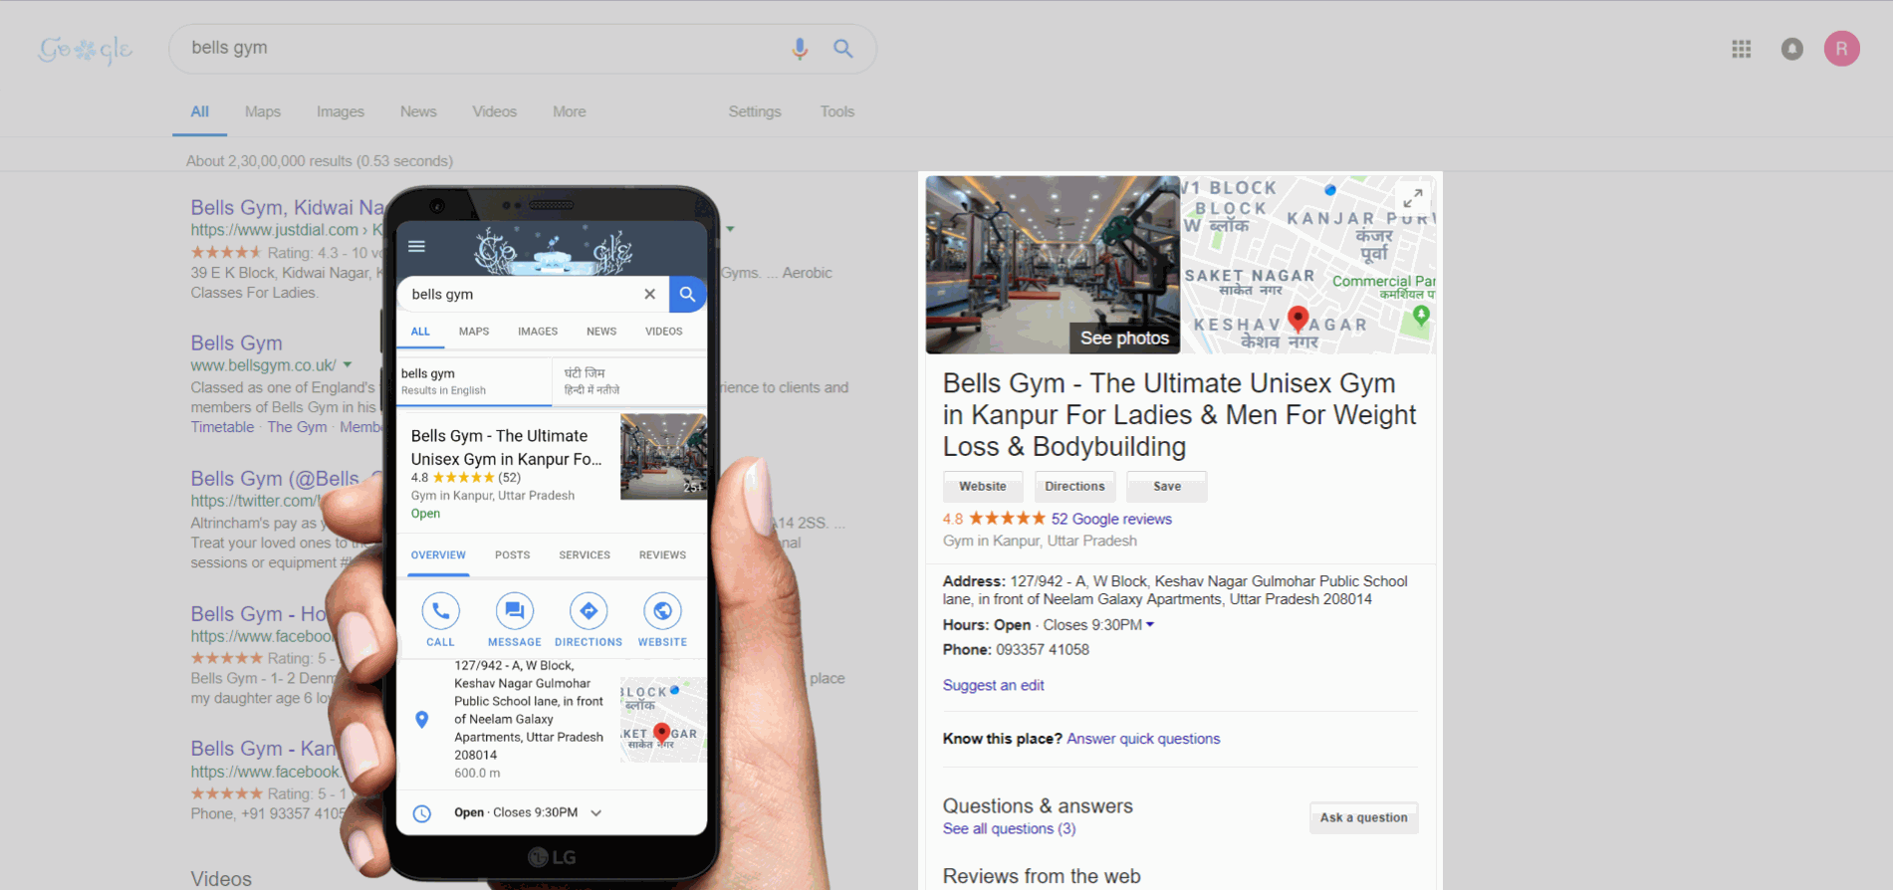Open the Google apps grid icon
1893x890 pixels.
coord(1742,49)
